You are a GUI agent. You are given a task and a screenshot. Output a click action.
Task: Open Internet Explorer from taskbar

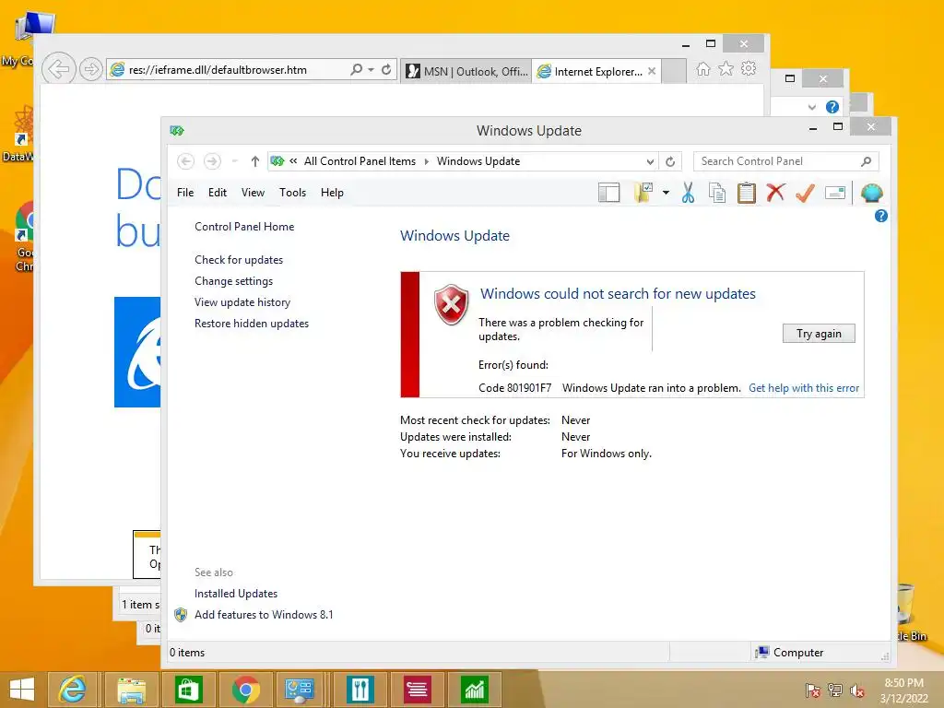pyautogui.click(x=72, y=690)
